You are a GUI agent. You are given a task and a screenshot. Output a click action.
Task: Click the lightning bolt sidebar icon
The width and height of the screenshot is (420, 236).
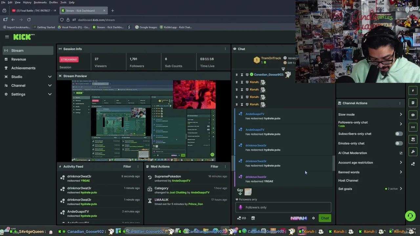(413, 90)
